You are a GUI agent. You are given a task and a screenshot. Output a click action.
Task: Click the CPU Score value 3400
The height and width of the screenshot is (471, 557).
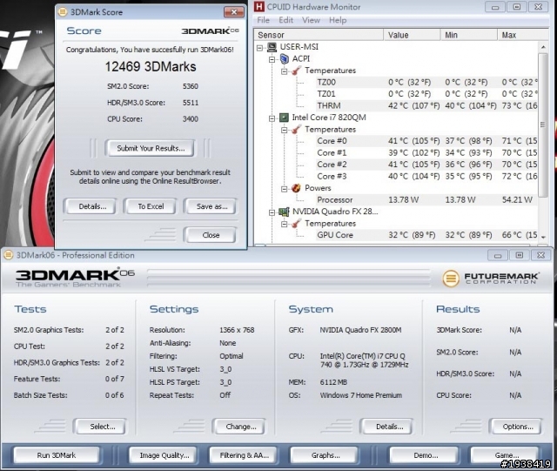point(191,119)
